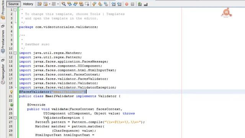Screen dimensions: 245x138
Task: Click the Next Bookmark icon
Action: point(100,4)
